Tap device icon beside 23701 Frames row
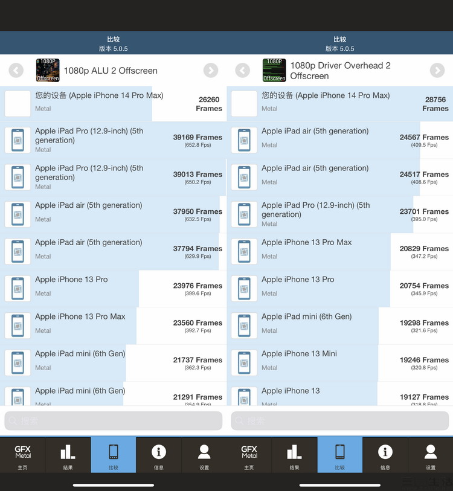The width and height of the screenshot is (453, 491). [x=244, y=214]
